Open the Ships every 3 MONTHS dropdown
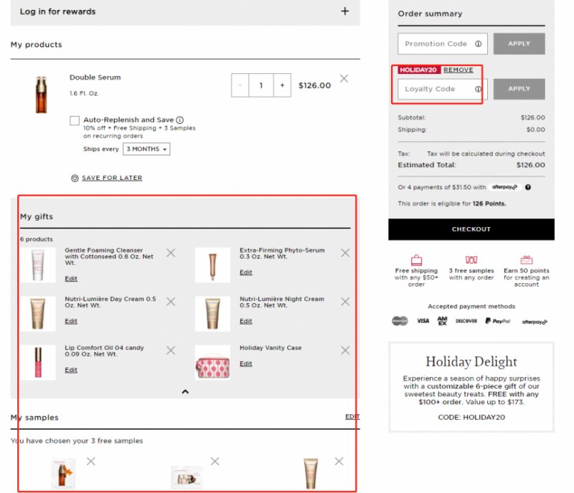Screen dimensions: 574x493 tap(146, 149)
